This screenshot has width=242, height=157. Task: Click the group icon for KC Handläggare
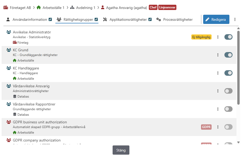(x=9, y=68)
